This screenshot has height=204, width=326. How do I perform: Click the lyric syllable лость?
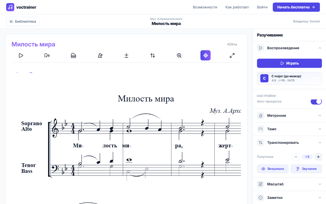pyautogui.click(x=110, y=146)
